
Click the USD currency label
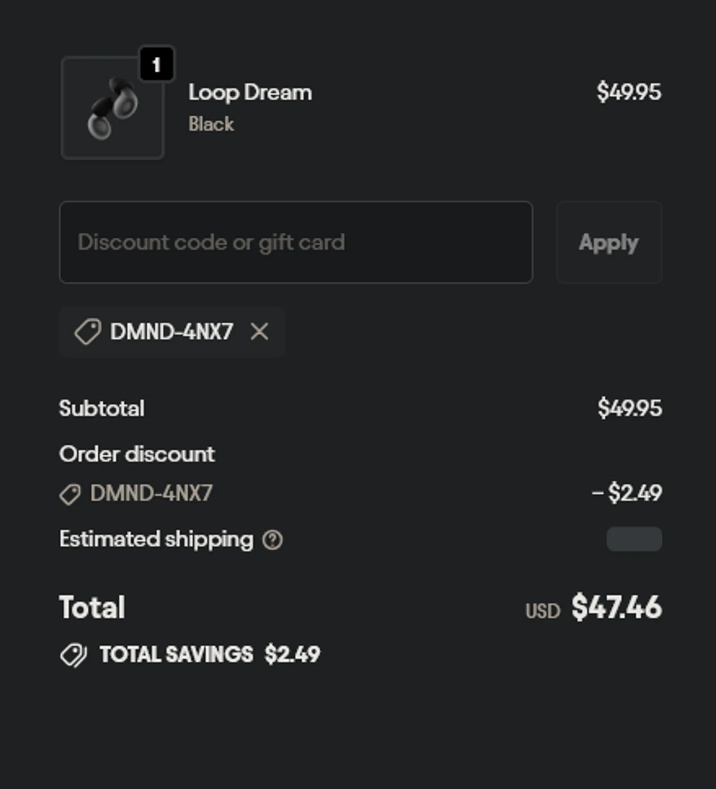click(542, 611)
